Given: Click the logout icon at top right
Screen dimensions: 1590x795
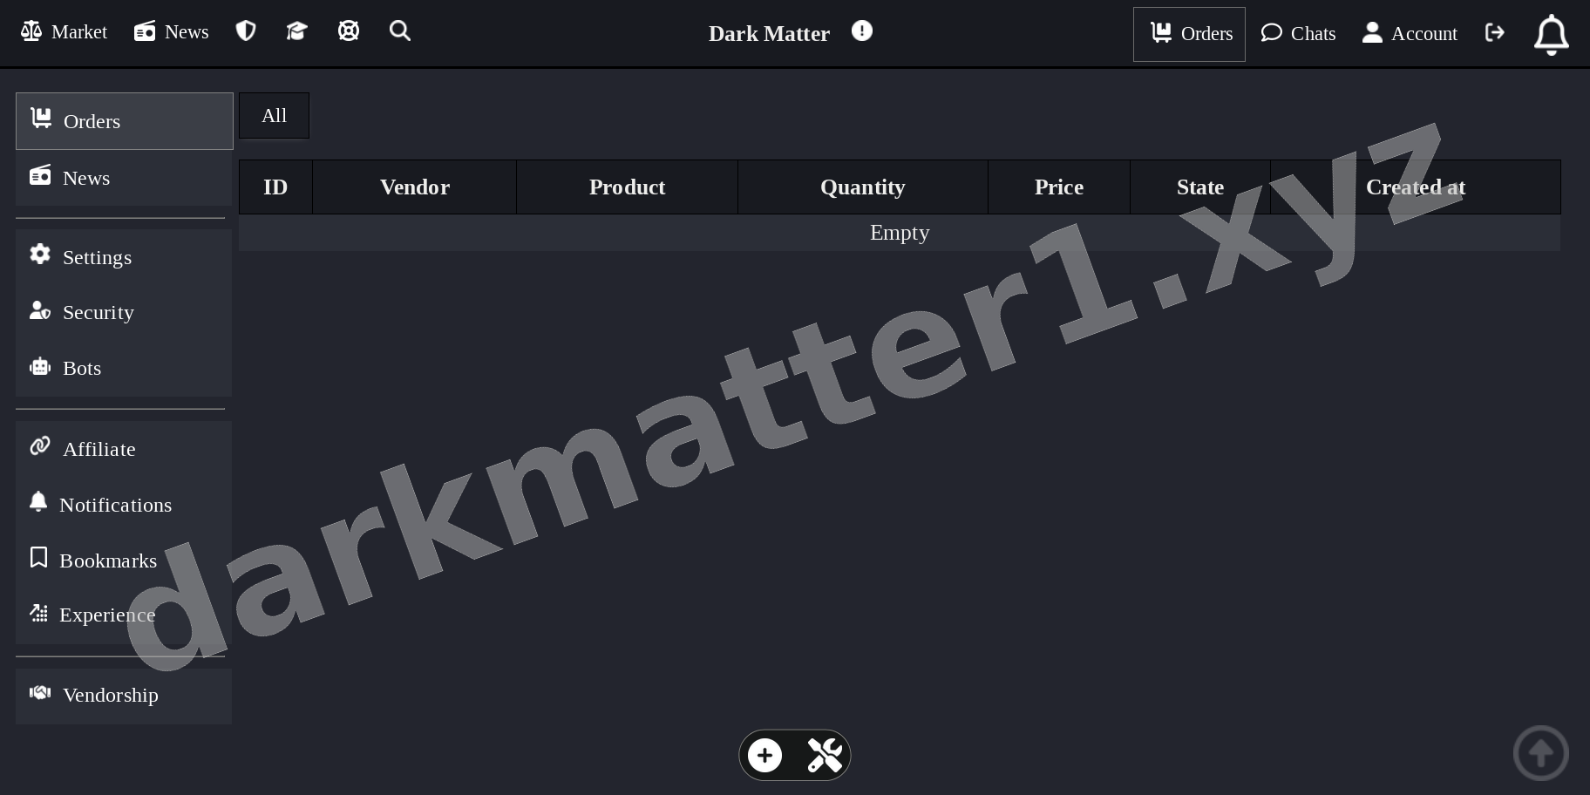Looking at the screenshot, I should 1494,31.
